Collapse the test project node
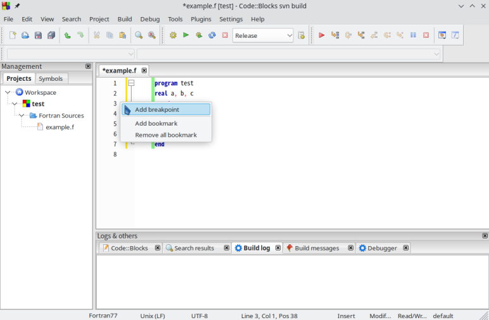Image resolution: width=489 pixels, height=320 pixels. pos(15,104)
